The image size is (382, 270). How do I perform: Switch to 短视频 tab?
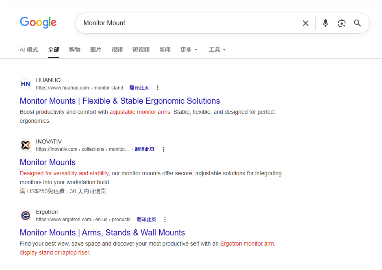coord(141,50)
